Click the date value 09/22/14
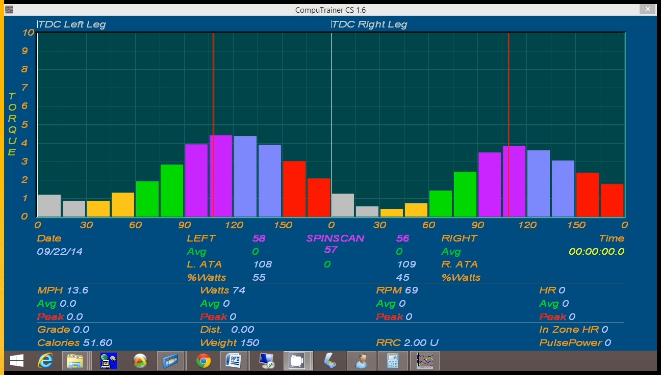661x375 pixels. [60, 252]
